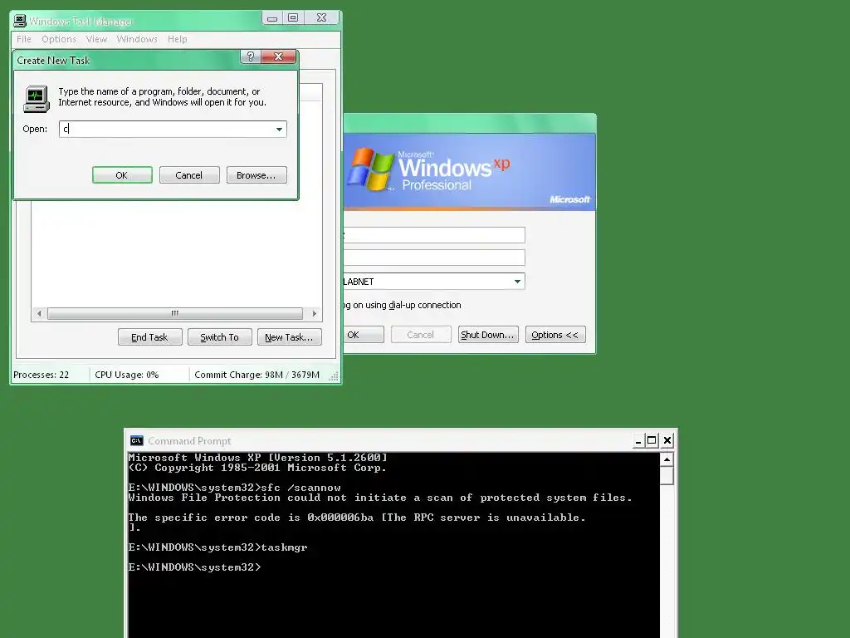Click the Task Manager resize grip corner
This screenshot has width=850, height=638.
coord(334,376)
